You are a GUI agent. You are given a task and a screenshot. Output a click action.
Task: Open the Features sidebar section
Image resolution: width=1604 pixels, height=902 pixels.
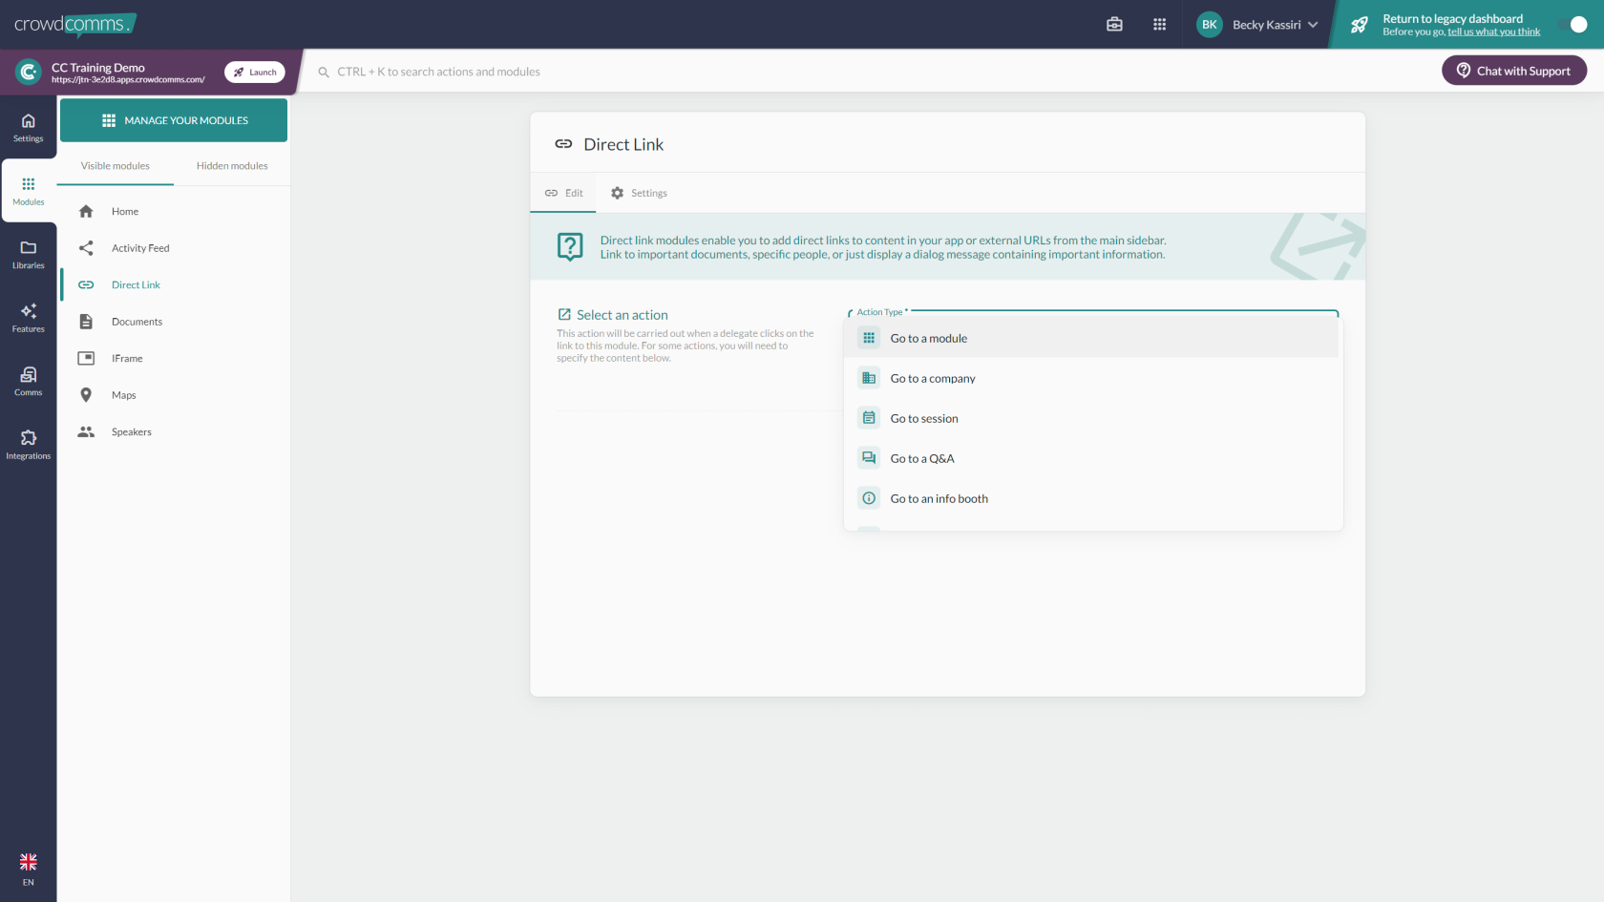[x=28, y=318]
